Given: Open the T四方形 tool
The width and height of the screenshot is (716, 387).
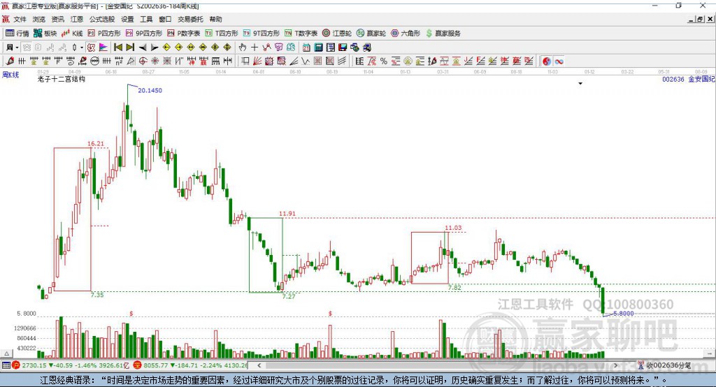Looking at the screenshot, I should pyautogui.click(x=222, y=34).
